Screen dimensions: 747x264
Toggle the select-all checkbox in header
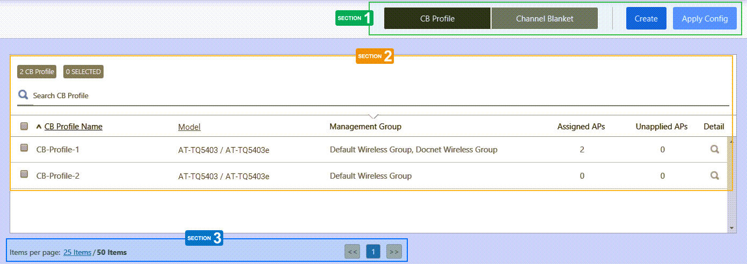click(x=24, y=127)
